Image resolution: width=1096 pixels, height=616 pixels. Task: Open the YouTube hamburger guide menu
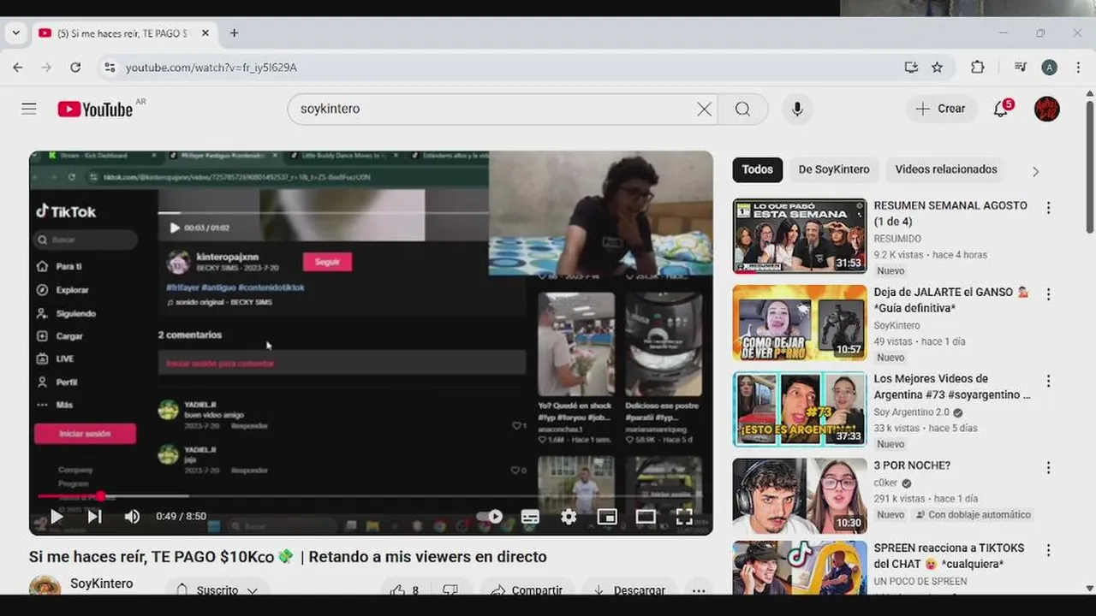pyautogui.click(x=29, y=109)
